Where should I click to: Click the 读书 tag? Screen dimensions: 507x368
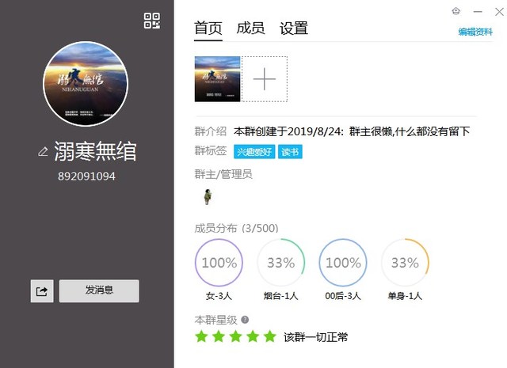point(289,152)
